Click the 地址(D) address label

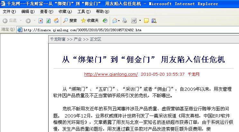(x=8, y=29)
